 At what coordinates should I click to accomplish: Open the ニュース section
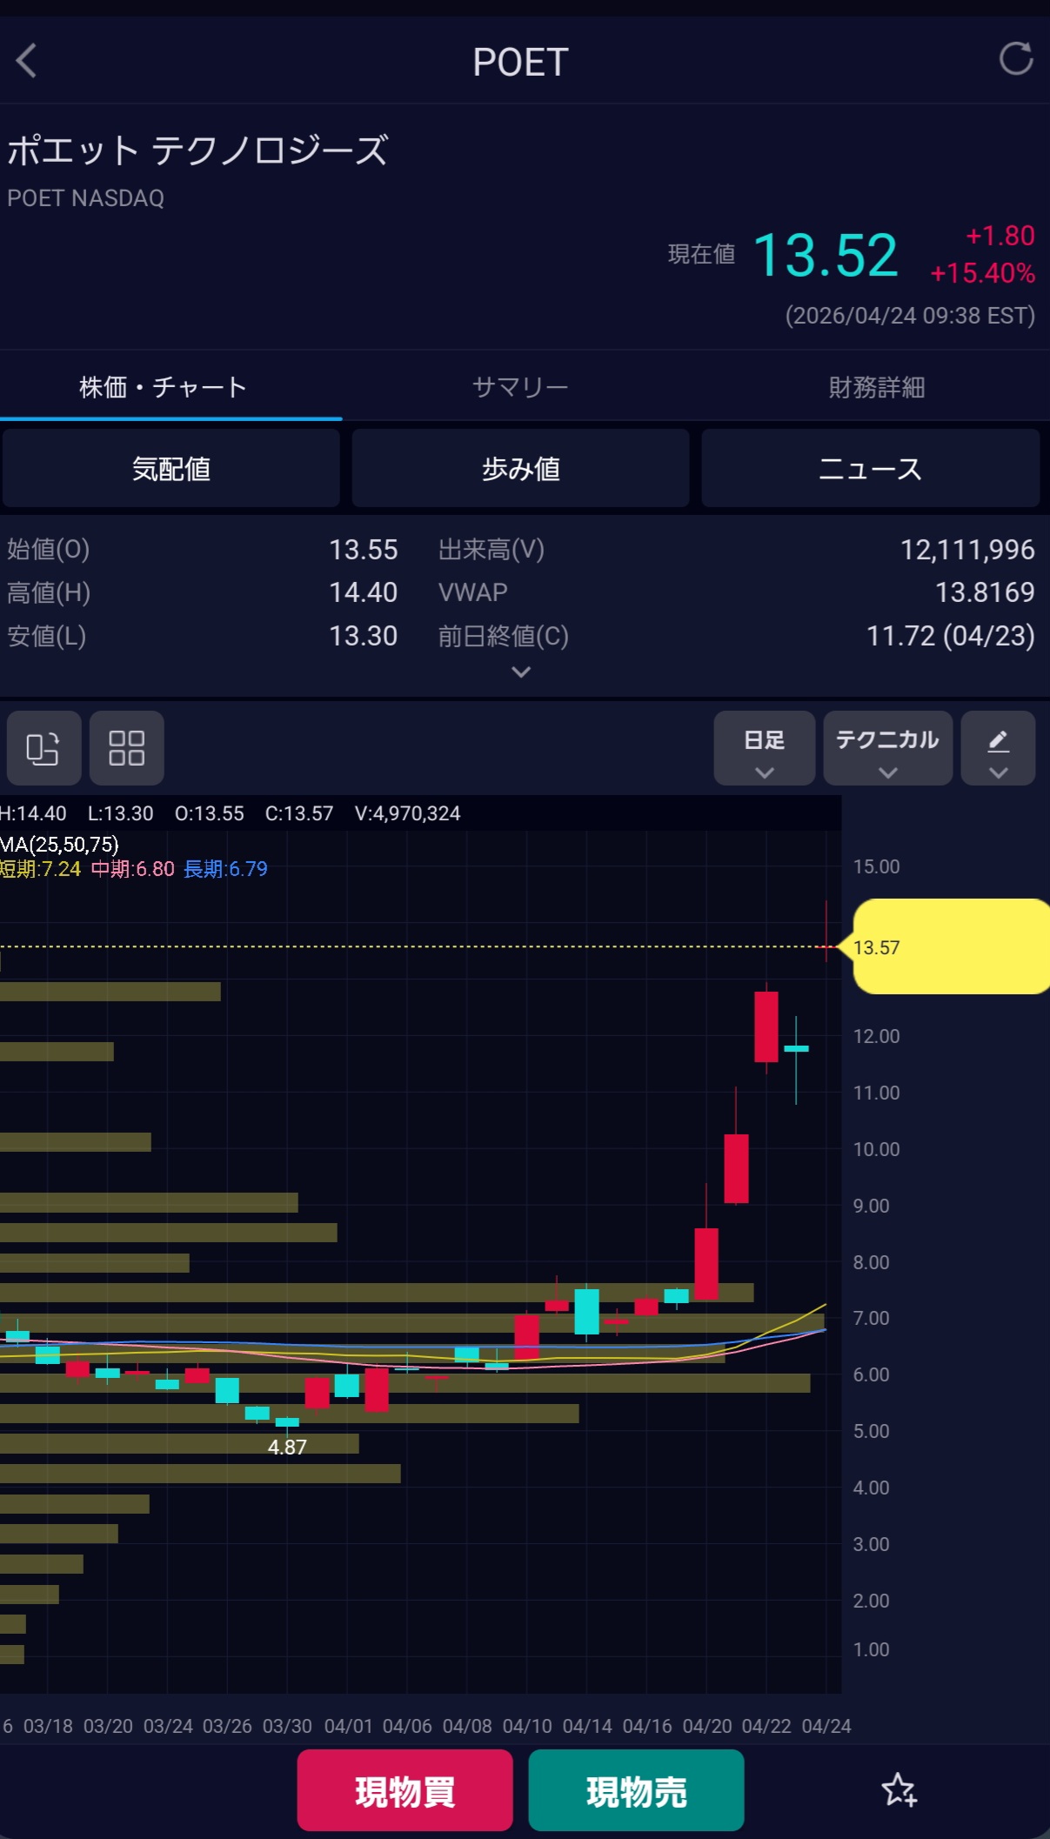pyautogui.click(x=870, y=469)
